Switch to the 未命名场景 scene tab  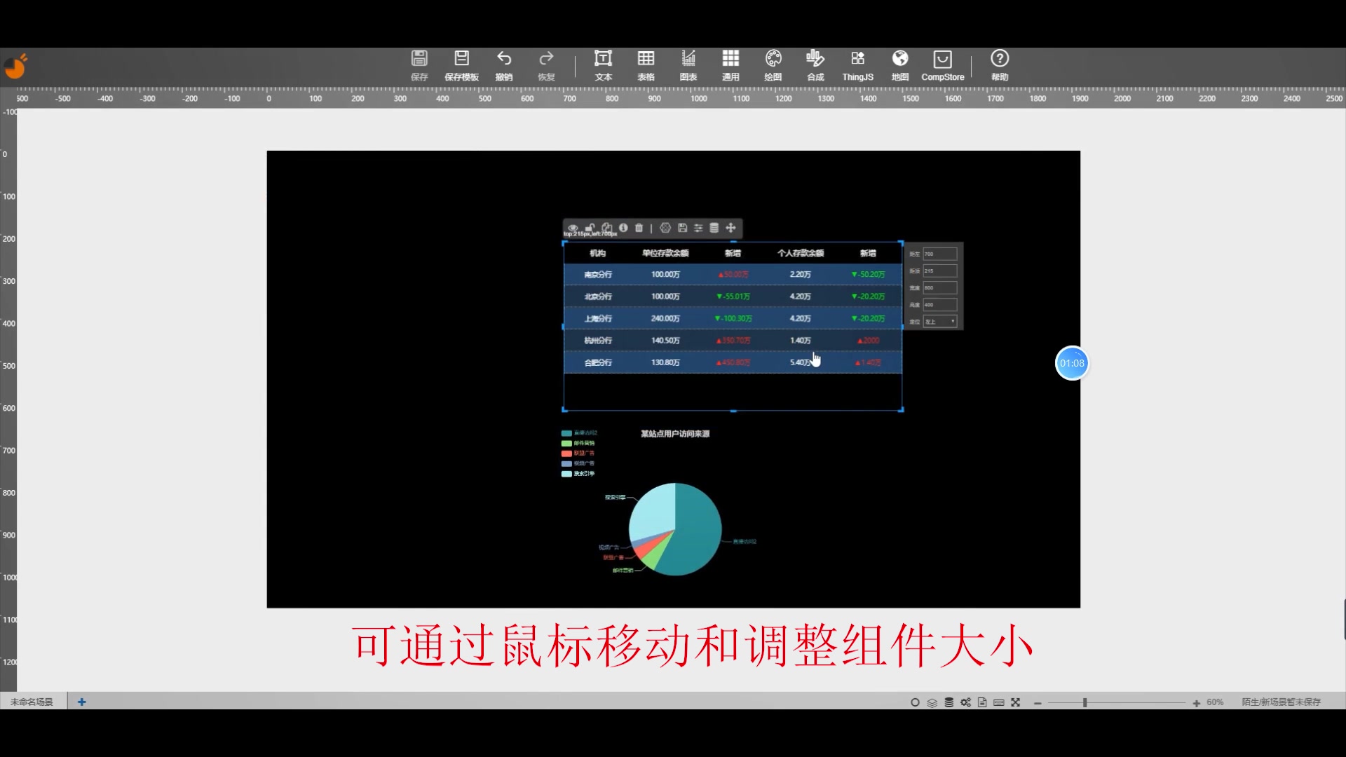[x=33, y=701]
